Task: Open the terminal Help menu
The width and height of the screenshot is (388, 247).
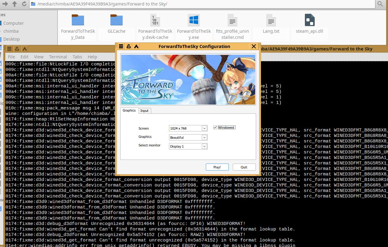Action: point(92,57)
